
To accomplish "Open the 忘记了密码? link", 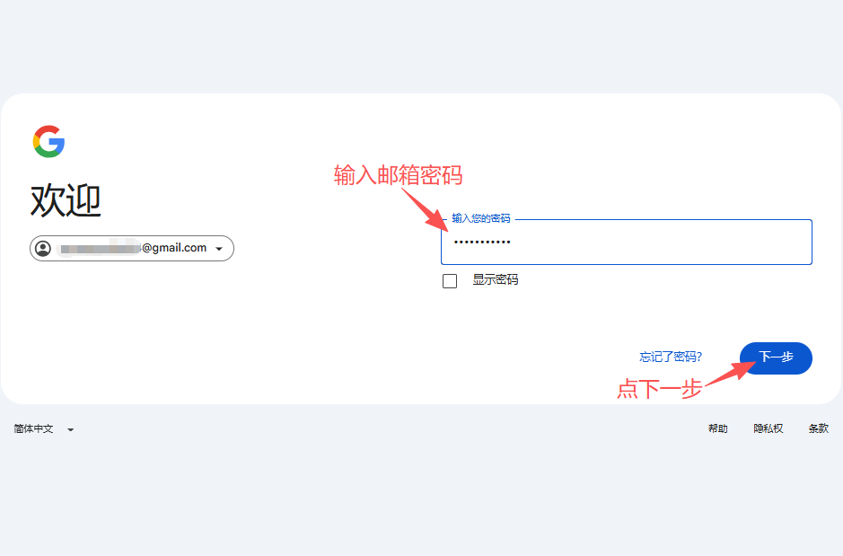I will [671, 357].
